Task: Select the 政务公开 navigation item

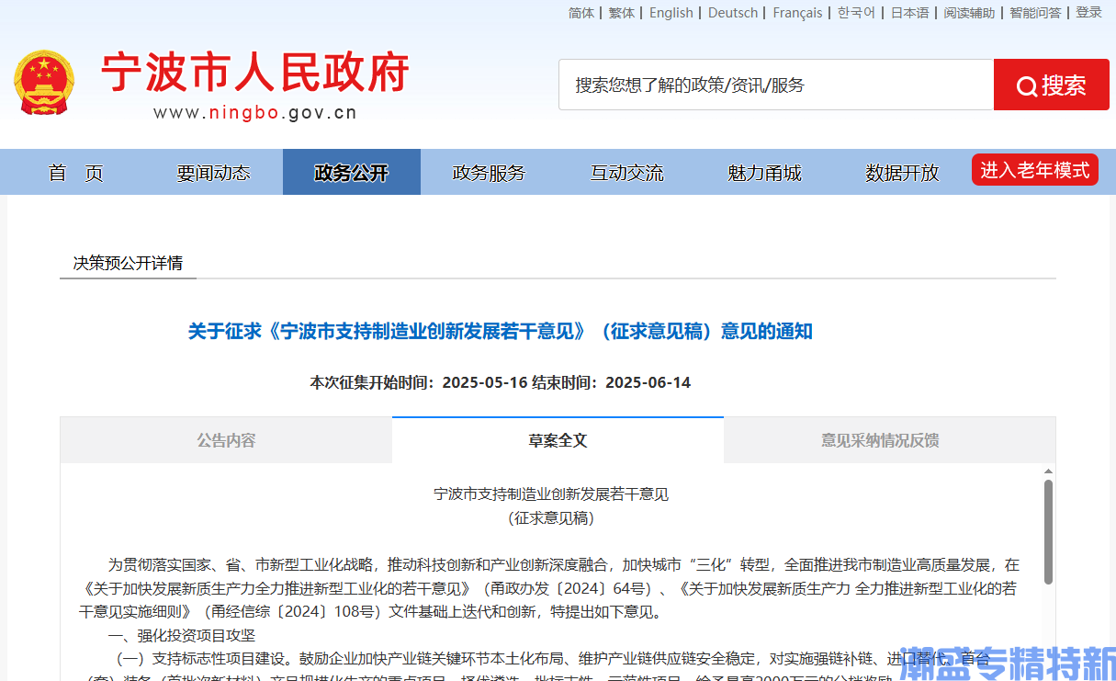Action: (351, 172)
